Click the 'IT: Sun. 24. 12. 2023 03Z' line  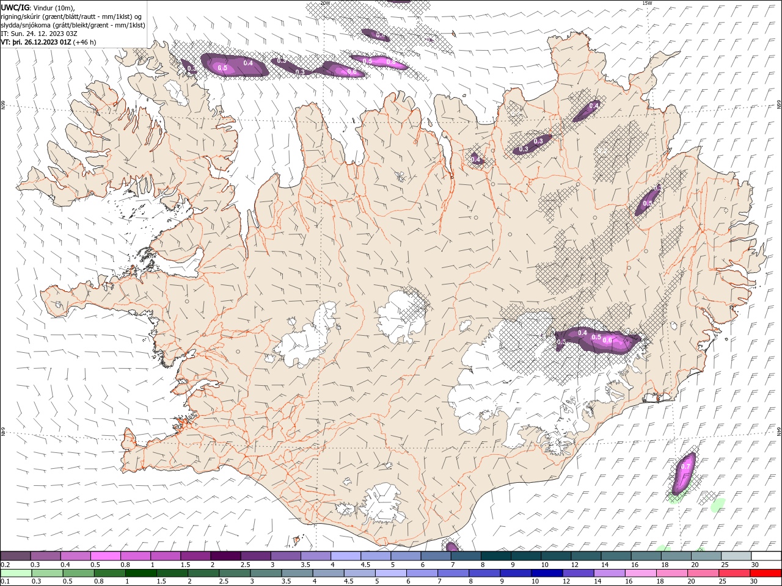point(39,34)
